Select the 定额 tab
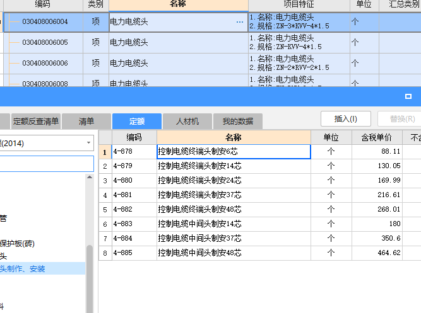This screenshot has width=421, height=313. tap(137, 122)
